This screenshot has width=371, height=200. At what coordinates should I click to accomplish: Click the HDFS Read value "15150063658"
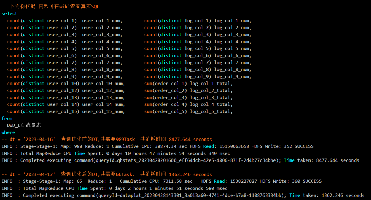point(234,146)
